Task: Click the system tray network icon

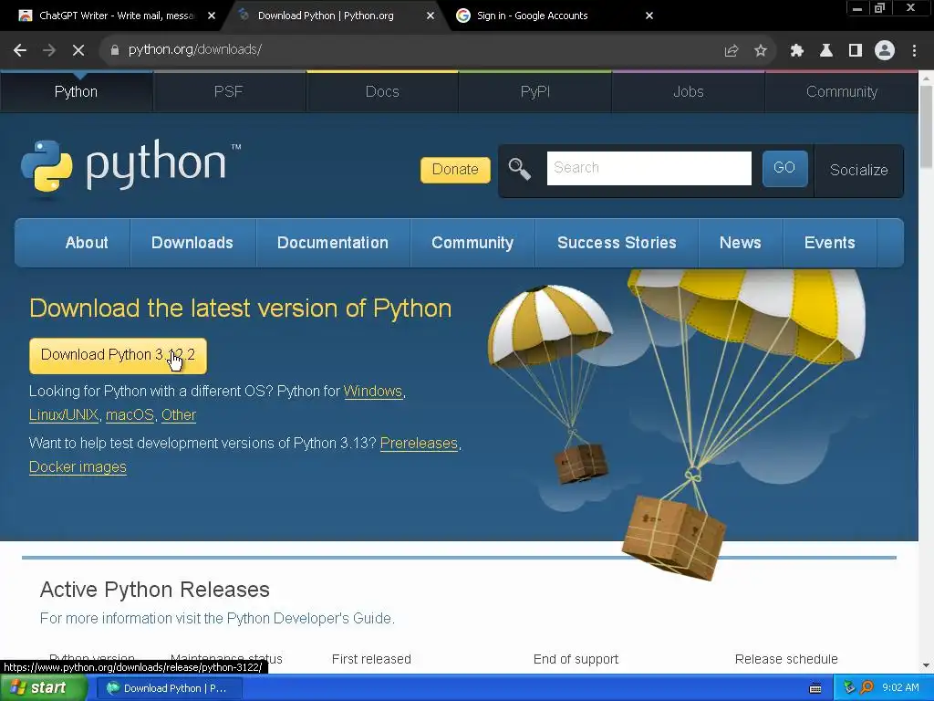Action: pyautogui.click(x=849, y=688)
